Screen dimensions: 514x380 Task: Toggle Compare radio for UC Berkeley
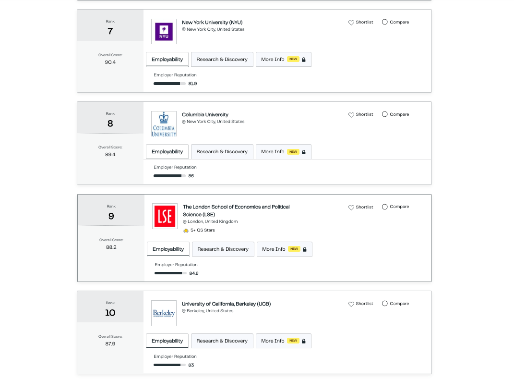click(x=385, y=304)
